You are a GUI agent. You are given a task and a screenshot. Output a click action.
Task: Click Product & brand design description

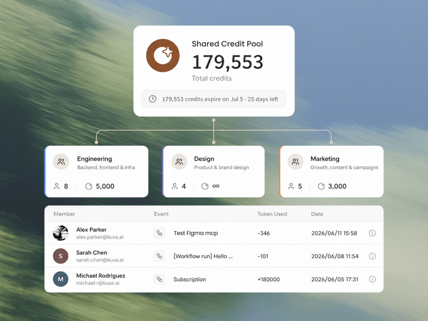coord(221,167)
